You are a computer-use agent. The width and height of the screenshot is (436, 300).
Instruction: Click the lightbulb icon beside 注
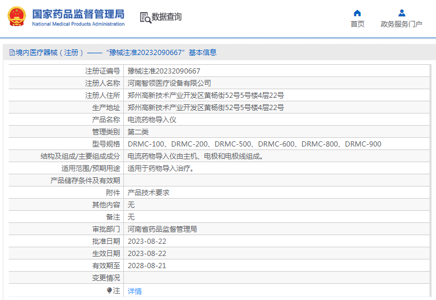click(109, 290)
